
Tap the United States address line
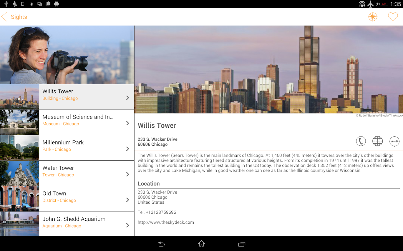pyautogui.click(x=151, y=202)
